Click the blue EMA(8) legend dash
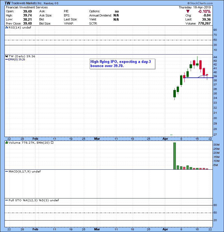224x232 pixels. coord(6,60)
